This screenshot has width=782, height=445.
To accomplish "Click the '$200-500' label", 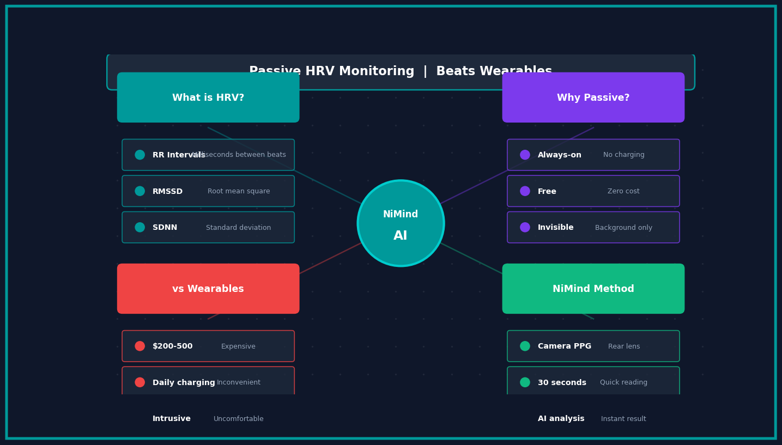I will 173,346.
